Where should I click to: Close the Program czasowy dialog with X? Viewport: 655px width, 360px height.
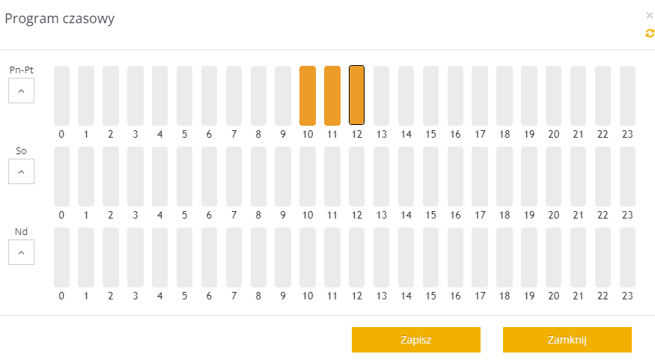[649, 16]
